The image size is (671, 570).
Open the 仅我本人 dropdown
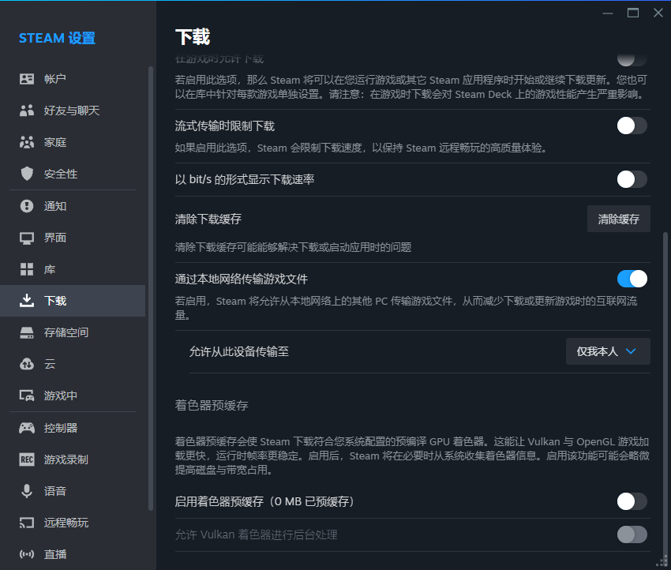coord(608,351)
